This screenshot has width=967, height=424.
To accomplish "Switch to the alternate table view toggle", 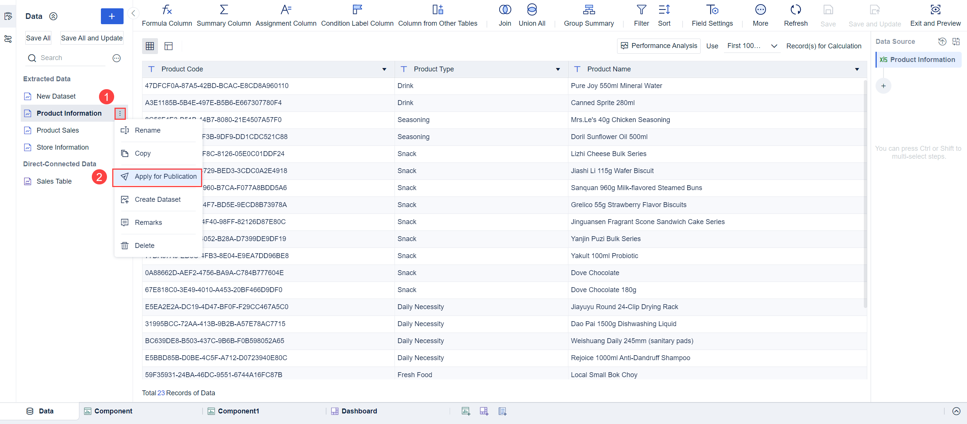I will click(x=169, y=46).
